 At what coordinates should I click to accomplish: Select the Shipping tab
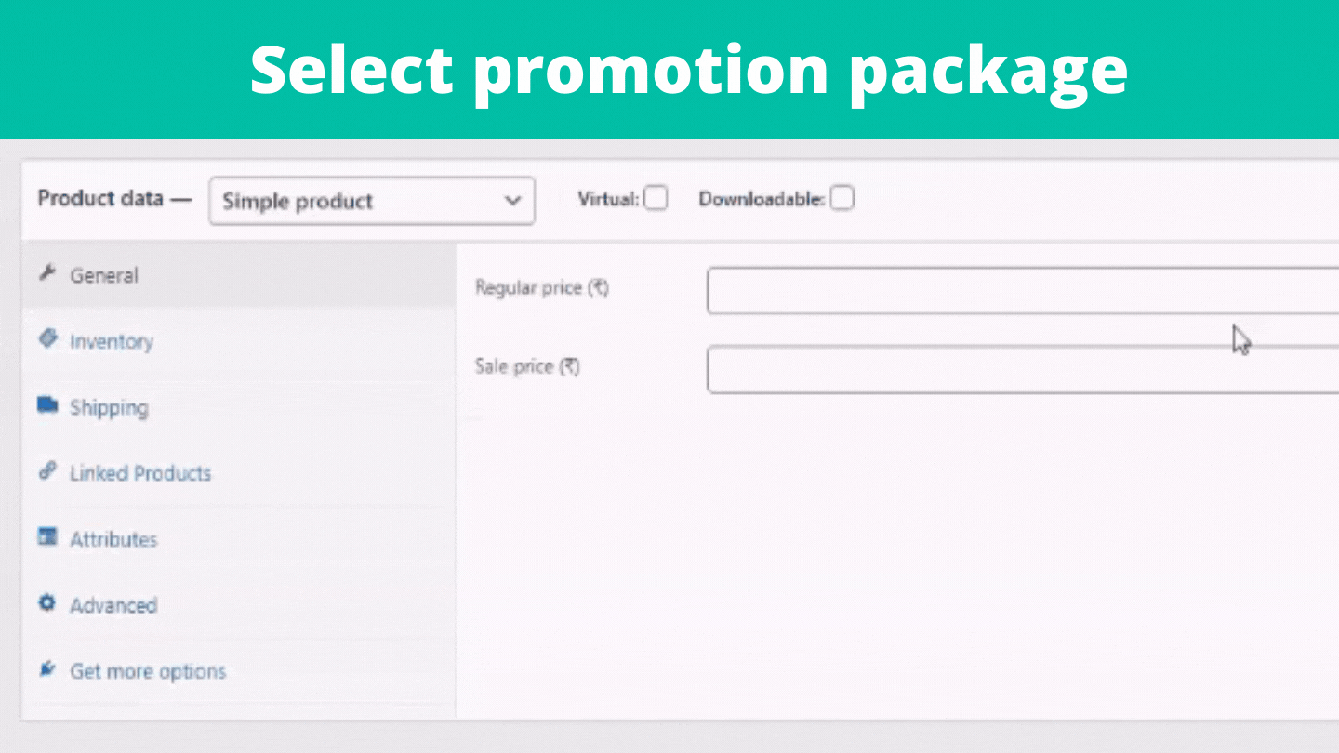[x=109, y=407]
